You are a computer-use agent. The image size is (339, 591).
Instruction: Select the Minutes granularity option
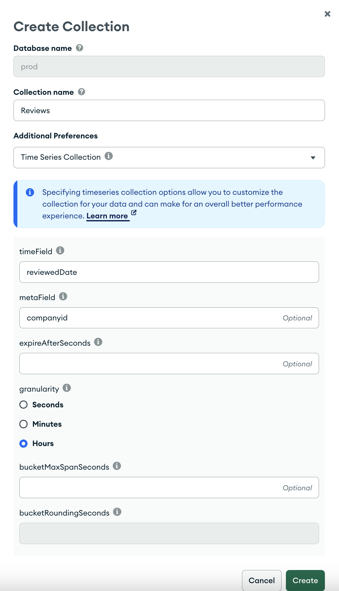23,424
